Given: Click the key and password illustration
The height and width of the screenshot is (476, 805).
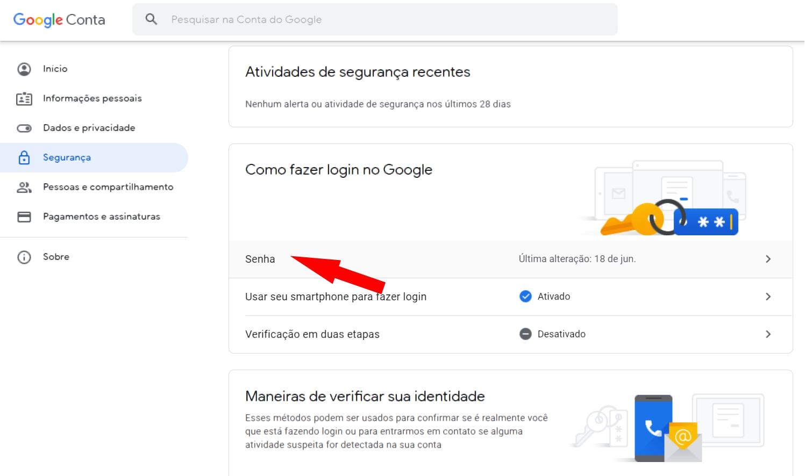Looking at the screenshot, I should 664,198.
